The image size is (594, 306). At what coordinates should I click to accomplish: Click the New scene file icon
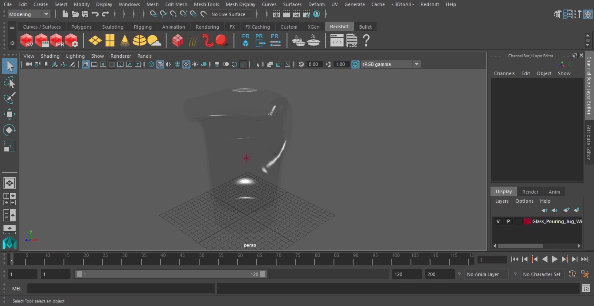click(x=65, y=14)
